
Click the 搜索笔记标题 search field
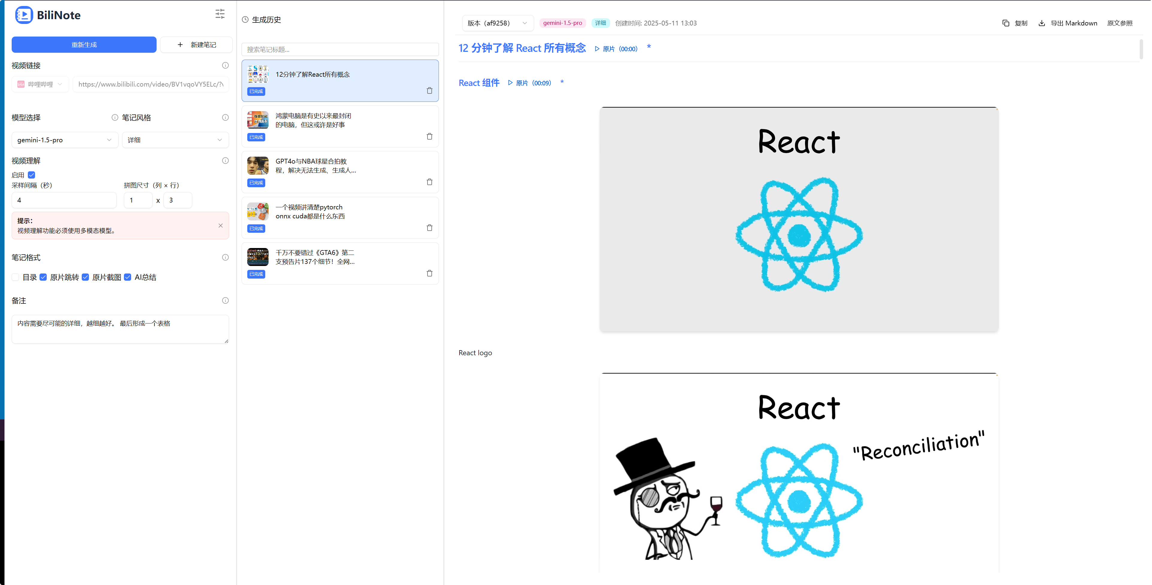pyautogui.click(x=340, y=50)
